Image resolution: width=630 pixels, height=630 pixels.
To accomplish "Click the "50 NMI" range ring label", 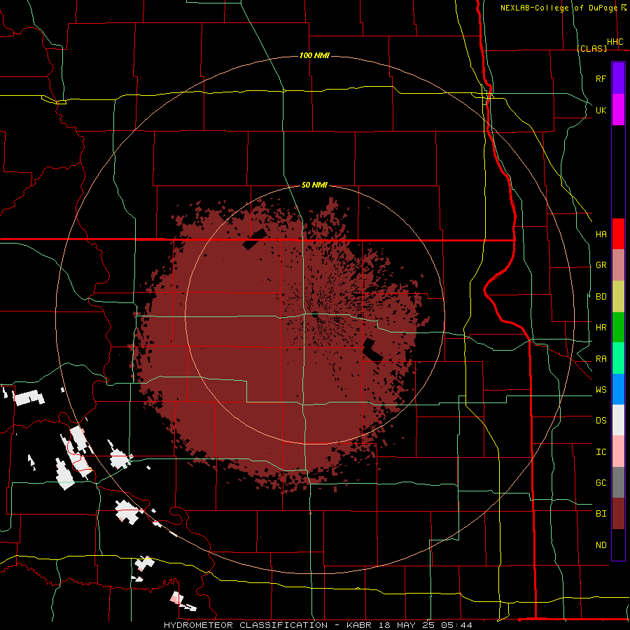I will [314, 185].
